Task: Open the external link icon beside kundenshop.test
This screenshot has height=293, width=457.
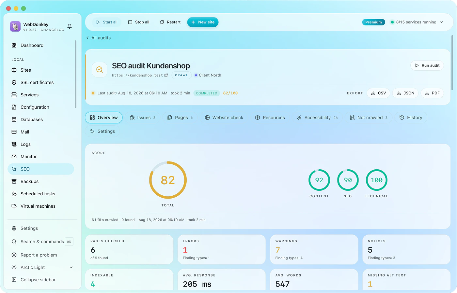Action: 166,75
